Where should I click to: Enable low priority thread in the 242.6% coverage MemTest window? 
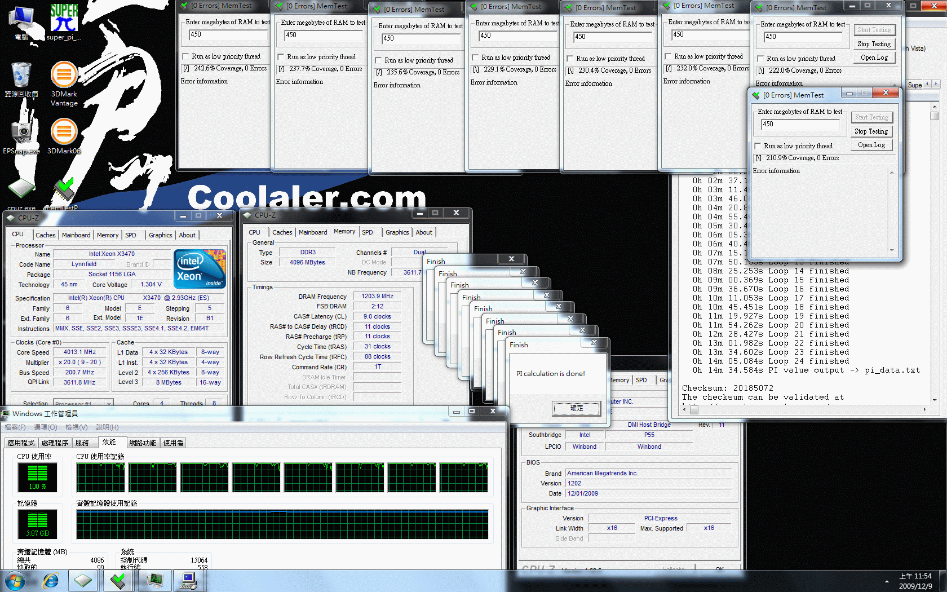point(185,56)
